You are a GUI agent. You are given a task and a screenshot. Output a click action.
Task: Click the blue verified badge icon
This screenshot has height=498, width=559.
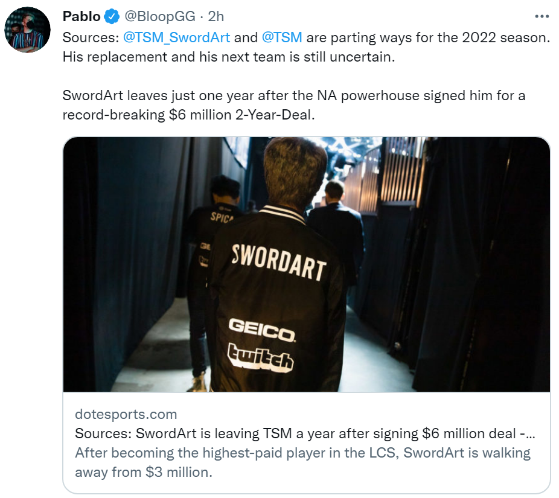pyautogui.click(x=112, y=17)
